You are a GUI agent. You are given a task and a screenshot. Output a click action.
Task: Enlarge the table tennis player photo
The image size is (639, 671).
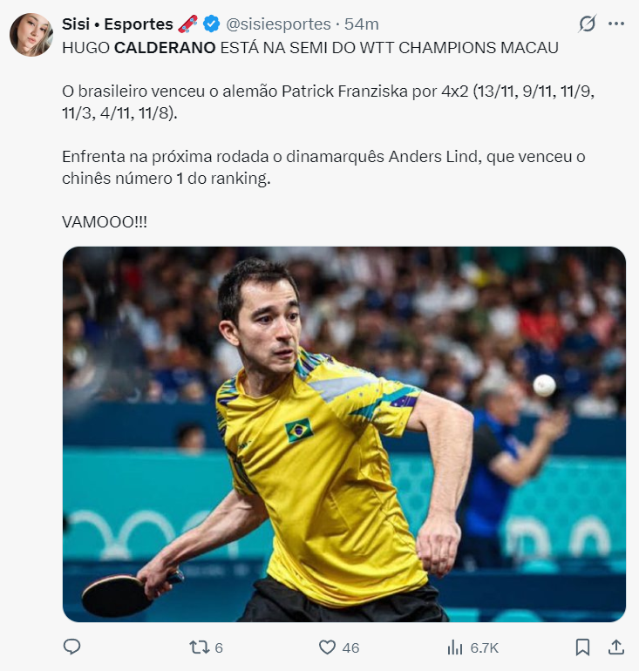tap(344, 434)
